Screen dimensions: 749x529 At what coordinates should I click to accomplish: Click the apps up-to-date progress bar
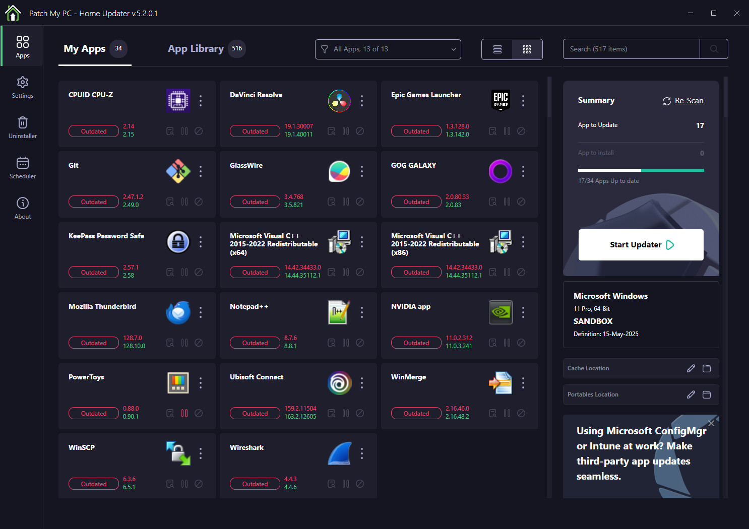(641, 170)
